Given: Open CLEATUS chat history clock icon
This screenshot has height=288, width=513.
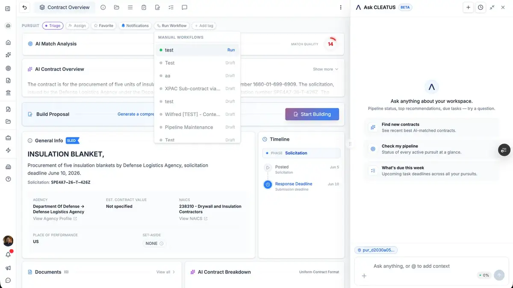Looking at the screenshot, I should pyautogui.click(x=481, y=7).
